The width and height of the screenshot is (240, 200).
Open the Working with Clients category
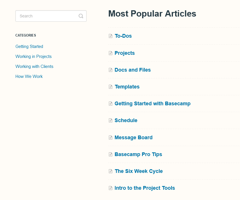point(34,66)
